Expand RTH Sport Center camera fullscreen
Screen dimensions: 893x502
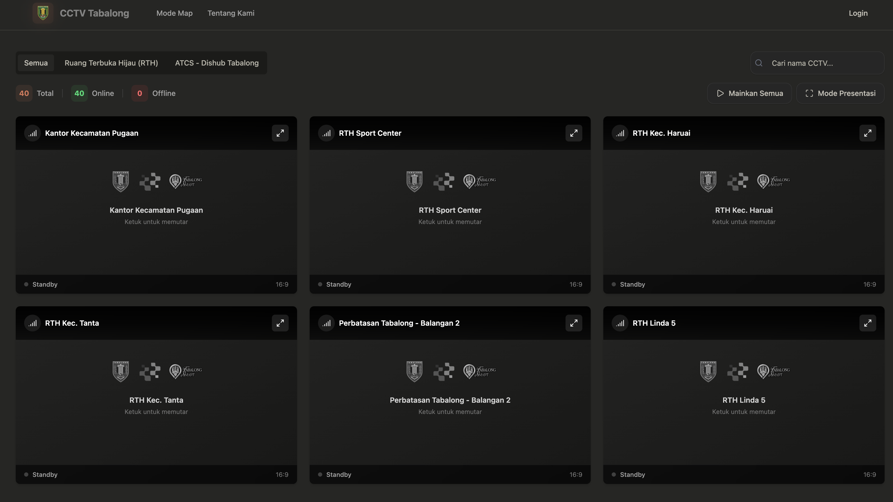click(x=574, y=133)
